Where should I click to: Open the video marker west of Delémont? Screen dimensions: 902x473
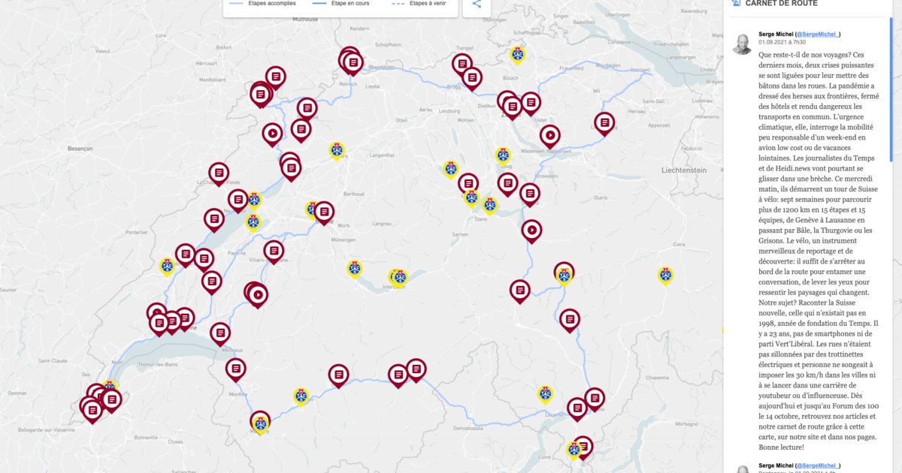click(x=272, y=134)
